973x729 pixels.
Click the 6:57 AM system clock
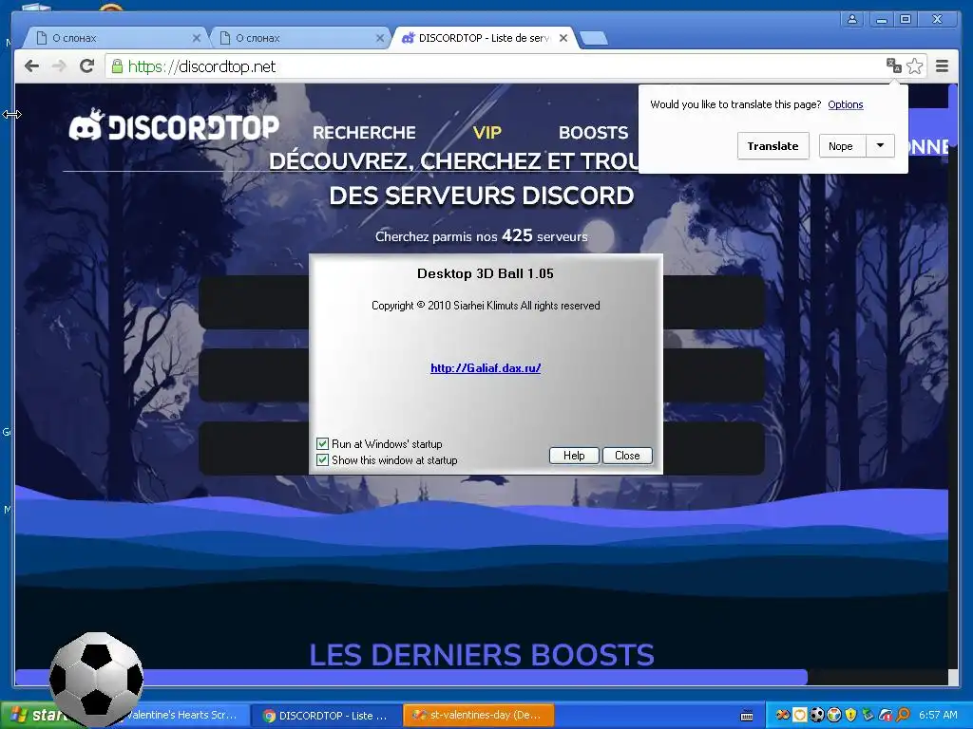tap(938, 715)
